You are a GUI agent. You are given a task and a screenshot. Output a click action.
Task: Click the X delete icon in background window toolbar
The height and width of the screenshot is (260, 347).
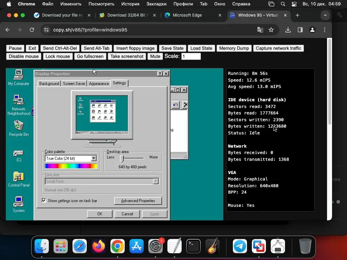[x=185, y=105]
